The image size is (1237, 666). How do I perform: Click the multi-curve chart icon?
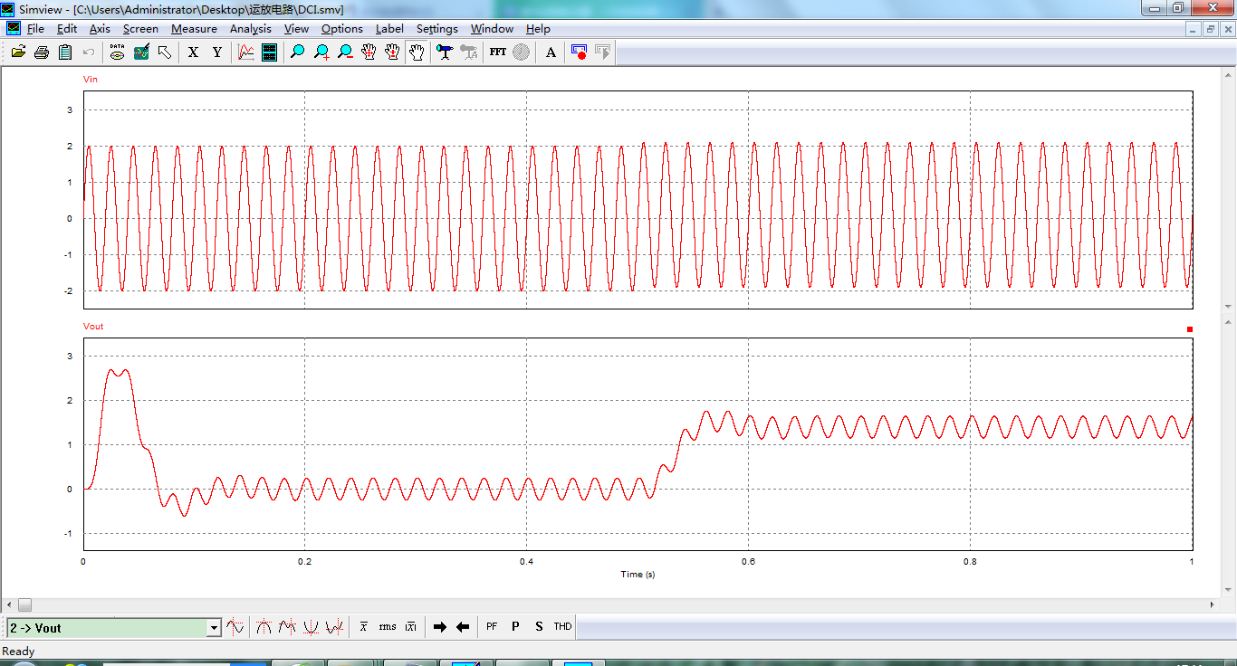(245, 52)
